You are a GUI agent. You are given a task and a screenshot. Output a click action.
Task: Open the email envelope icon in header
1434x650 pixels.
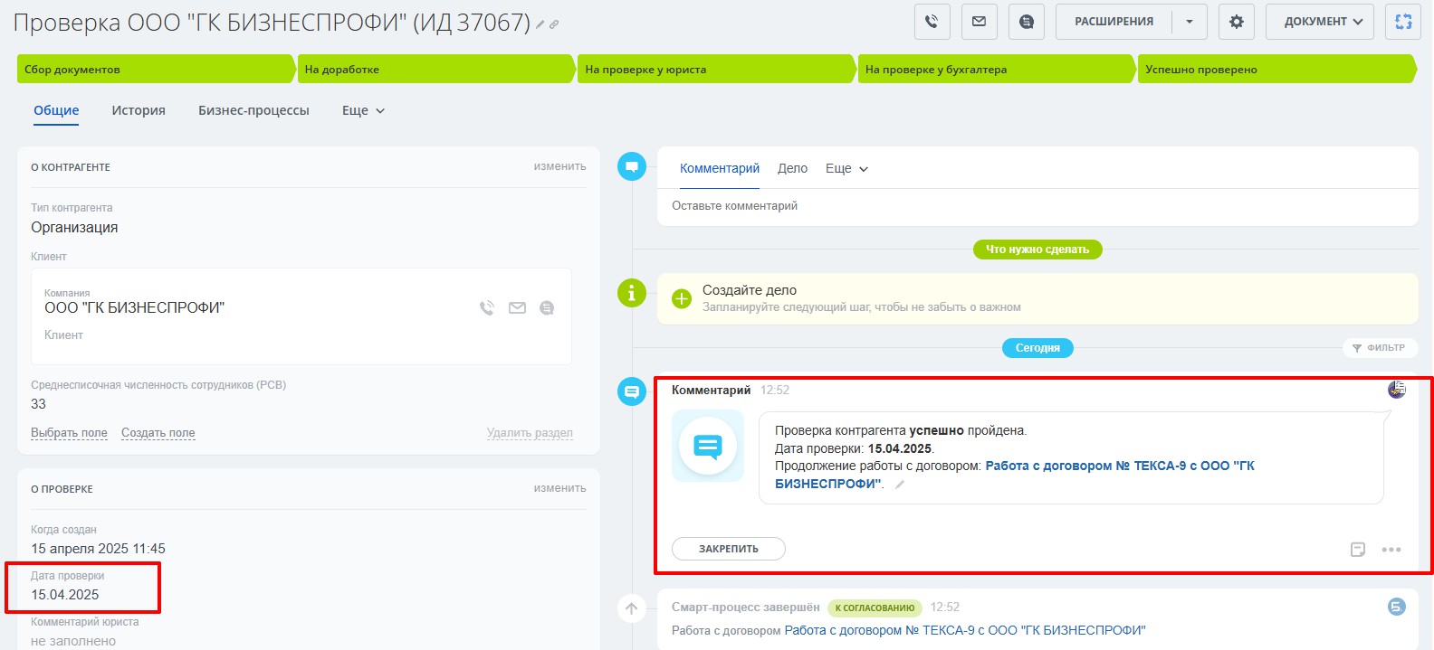tap(979, 22)
